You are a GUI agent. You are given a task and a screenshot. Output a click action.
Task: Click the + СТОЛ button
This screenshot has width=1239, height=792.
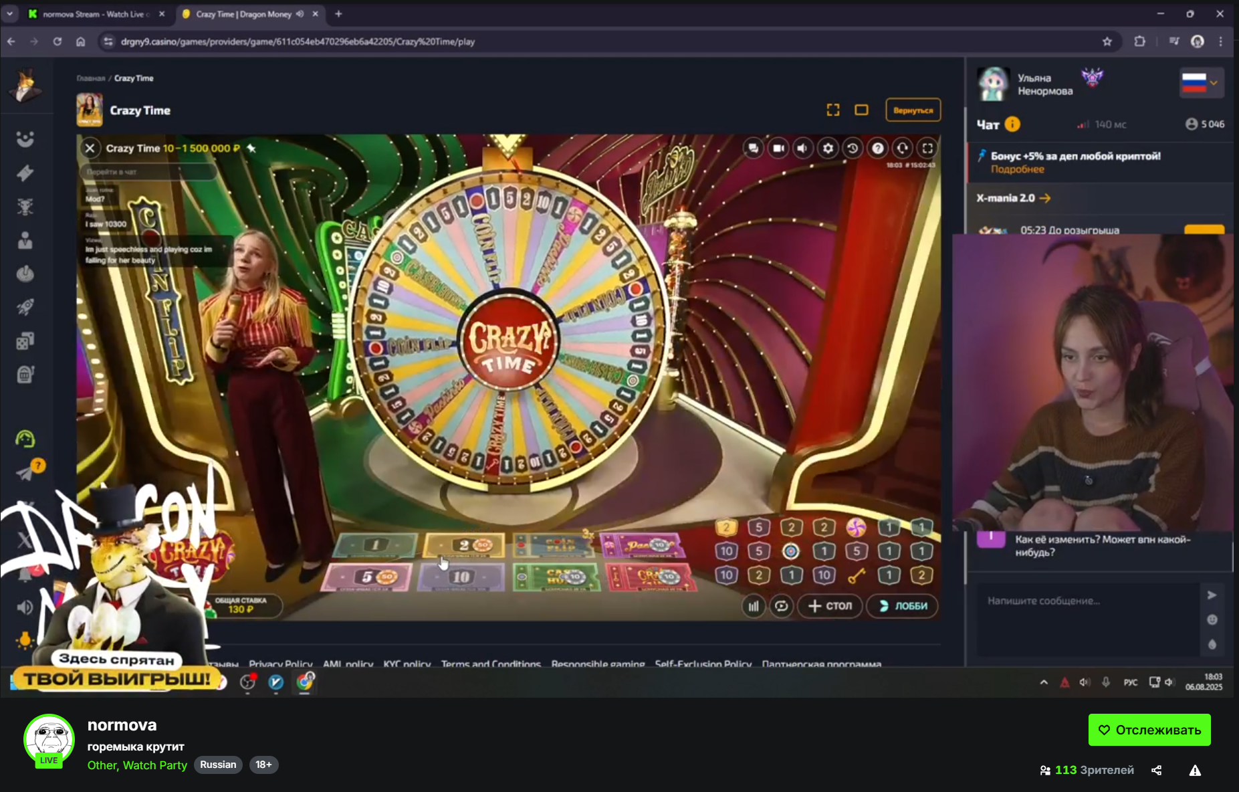click(x=830, y=606)
